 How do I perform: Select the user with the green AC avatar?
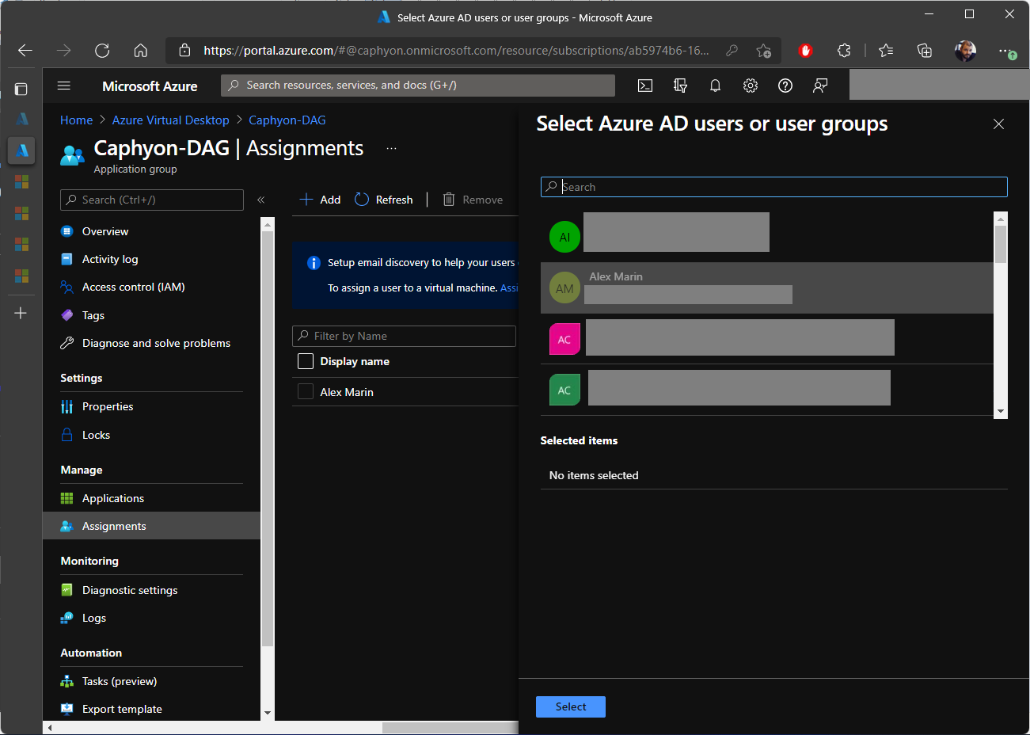click(767, 390)
